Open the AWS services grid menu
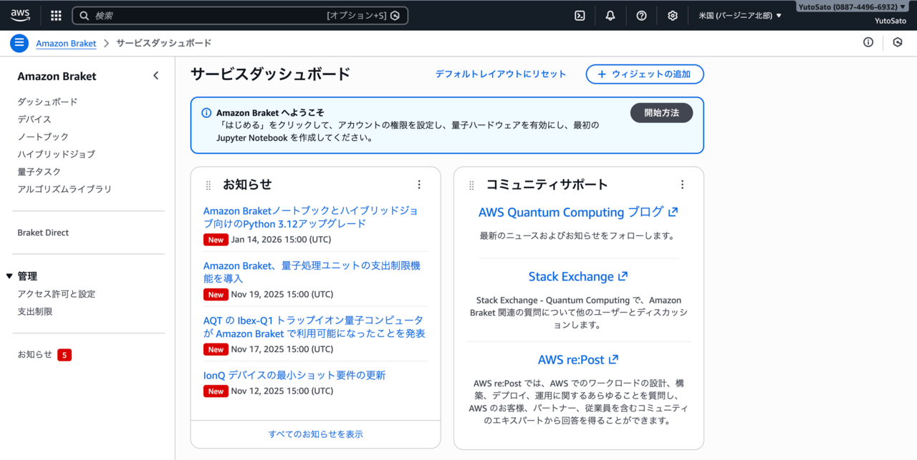This screenshot has width=917, height=460. pos(57,16)
